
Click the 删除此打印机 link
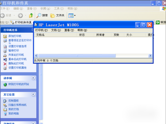point(16,63)
